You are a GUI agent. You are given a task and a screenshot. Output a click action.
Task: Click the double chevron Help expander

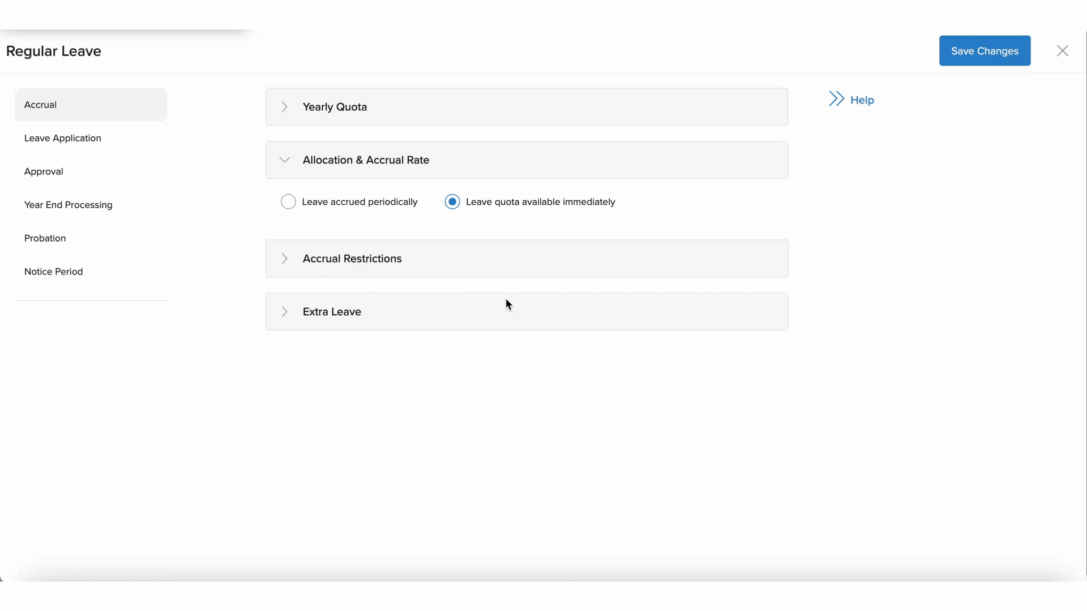pyautogui.click(x=836, y=98)
